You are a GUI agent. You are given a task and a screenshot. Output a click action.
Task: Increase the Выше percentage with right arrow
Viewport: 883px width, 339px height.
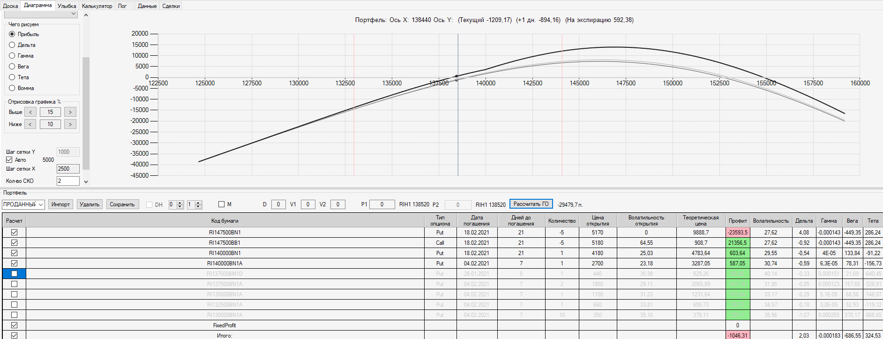point(70,112)
